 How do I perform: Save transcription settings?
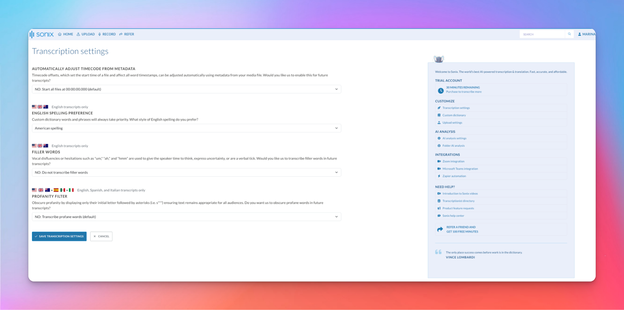click(59, 236)
